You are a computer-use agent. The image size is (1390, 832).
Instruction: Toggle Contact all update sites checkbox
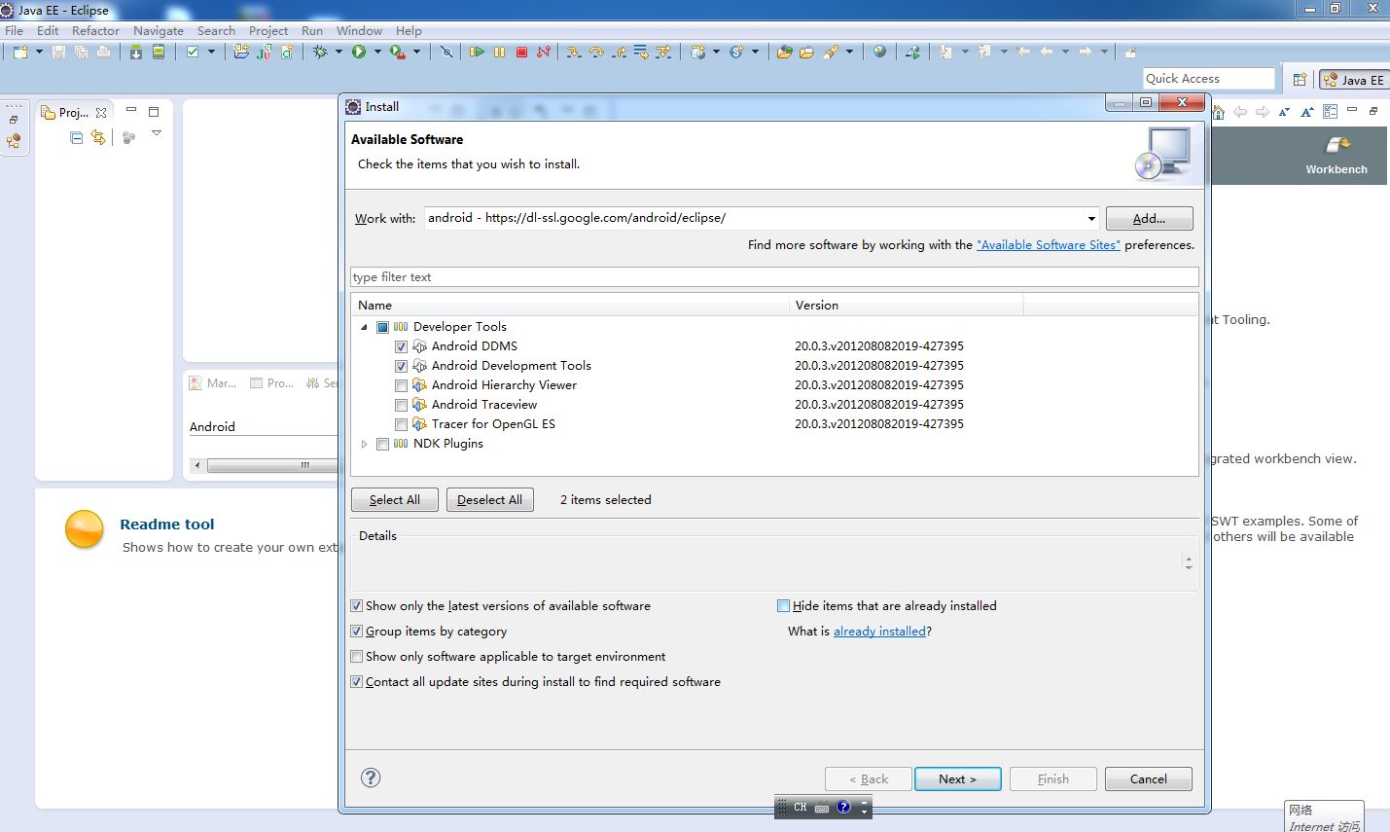coord(357,681)
